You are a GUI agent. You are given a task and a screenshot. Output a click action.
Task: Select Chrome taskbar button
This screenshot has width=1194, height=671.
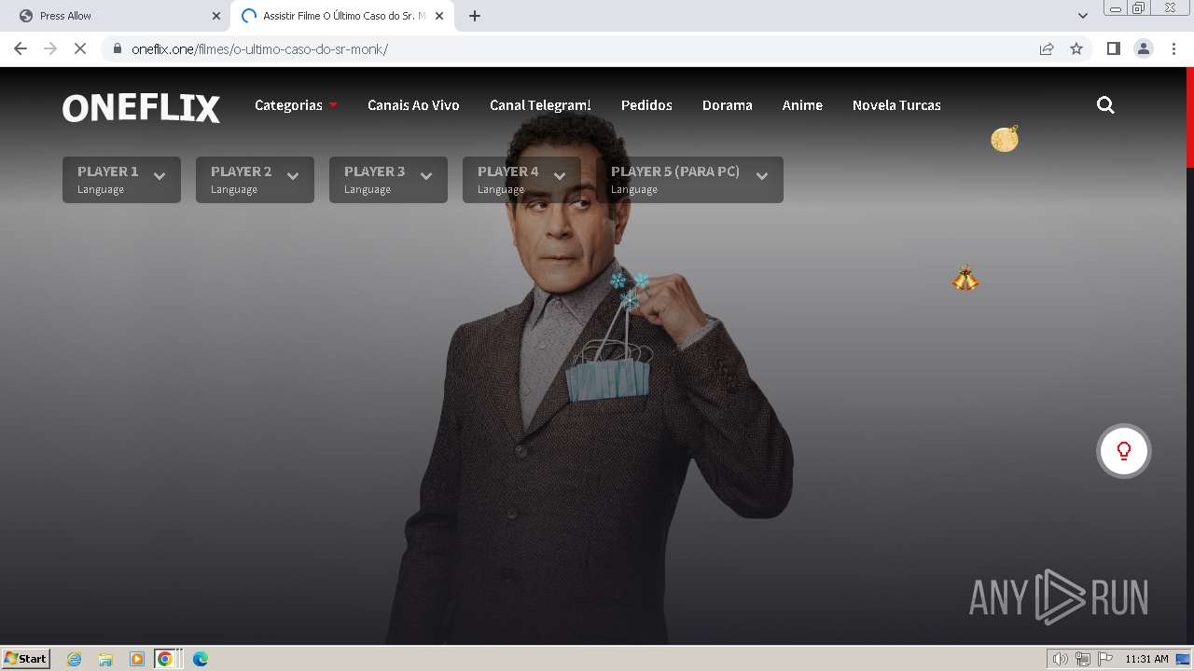(x=167, y=659)
